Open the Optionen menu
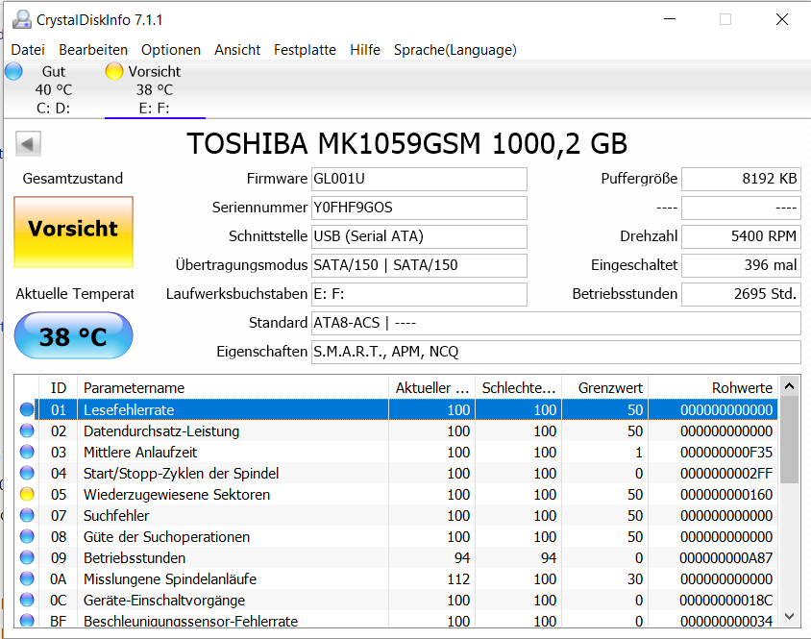 pos(171,50)
